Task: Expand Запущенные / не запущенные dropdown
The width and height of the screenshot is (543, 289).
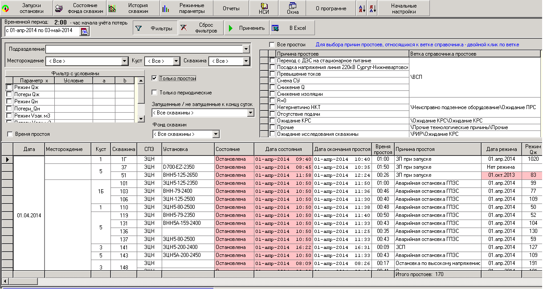Action: pos(251,113)
